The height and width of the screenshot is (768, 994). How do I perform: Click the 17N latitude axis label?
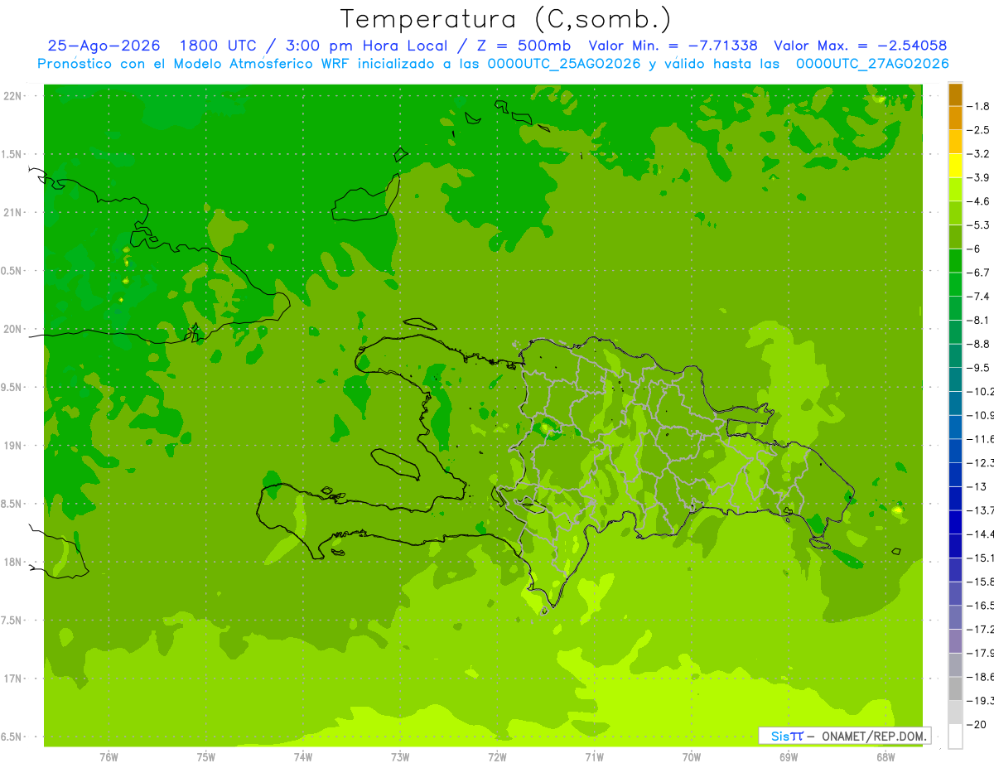tap(12, 679)
